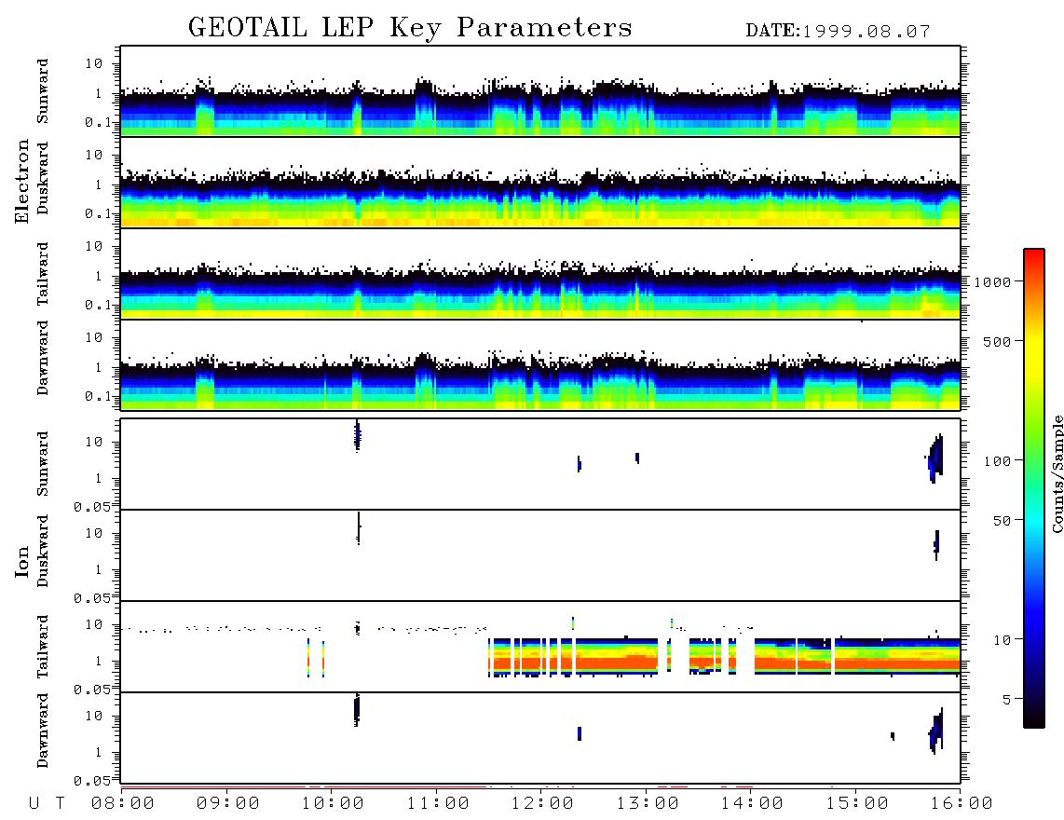Click the Ion Sunward burst near 10:15
The image size is (1064, 820).
tap(358, 435)
